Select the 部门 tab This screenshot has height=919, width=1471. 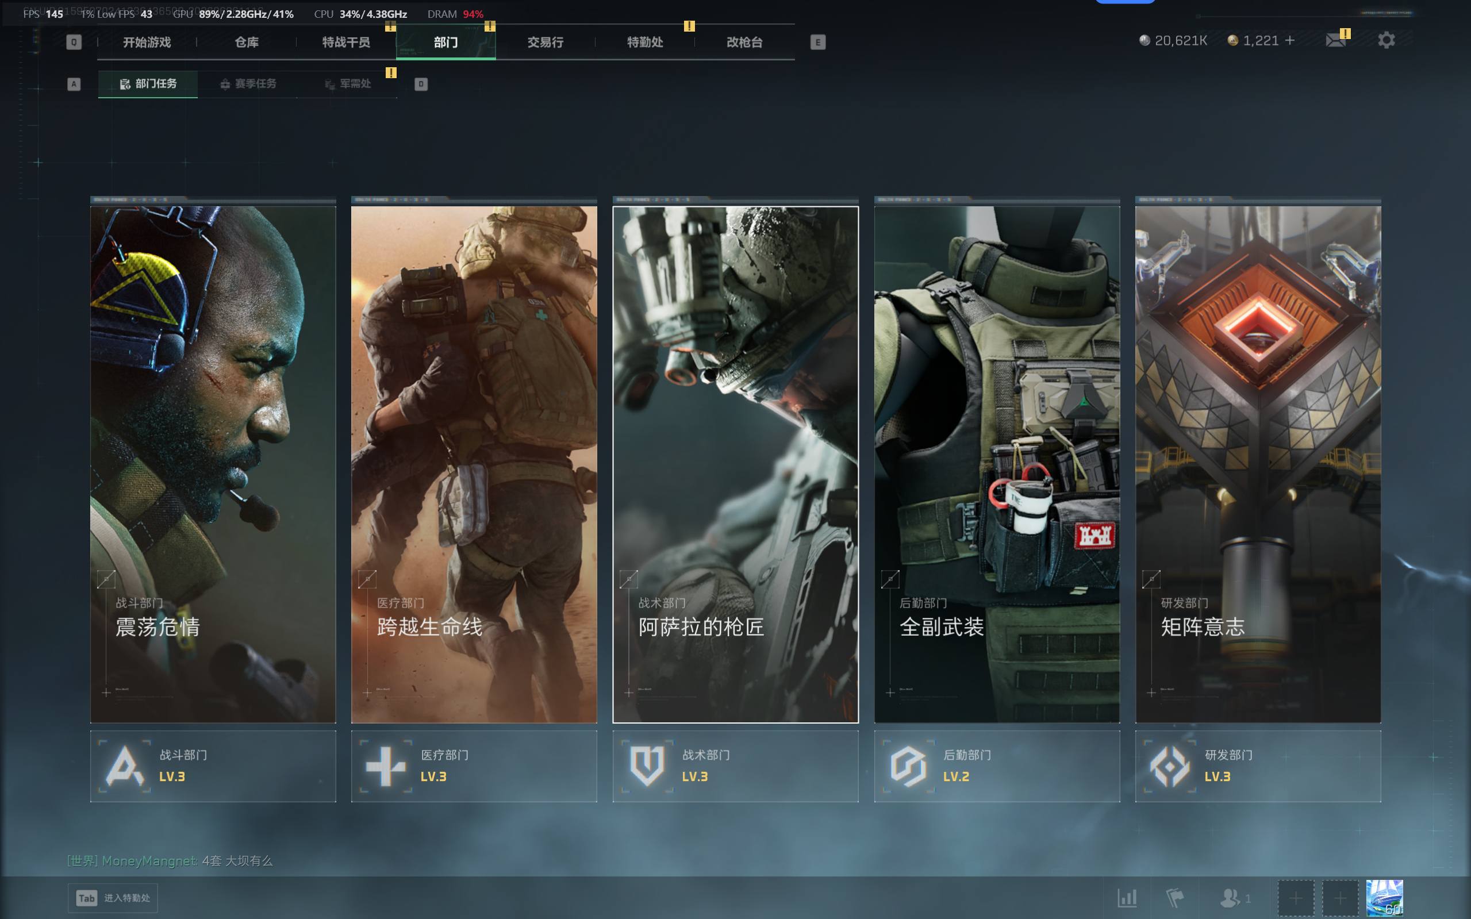coord(445,42)
